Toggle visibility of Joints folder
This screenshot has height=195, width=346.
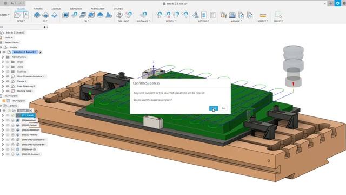pos(8,67)
